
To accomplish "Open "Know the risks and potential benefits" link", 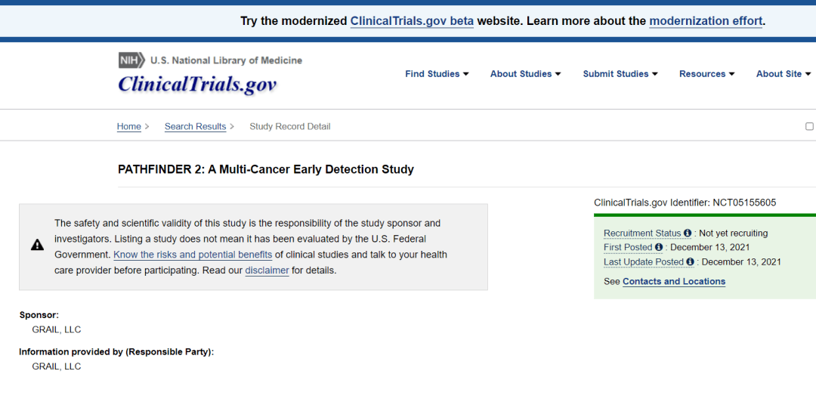I will point(193,255).
